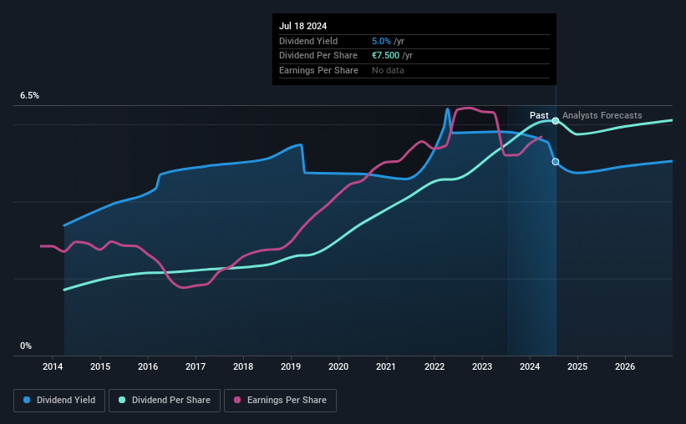Toggle the Dividend Per Share legend button

click(x=165, y=401)
